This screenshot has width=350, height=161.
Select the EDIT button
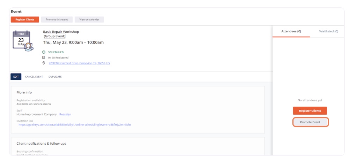pyautogui.click(x=16, y=77)
